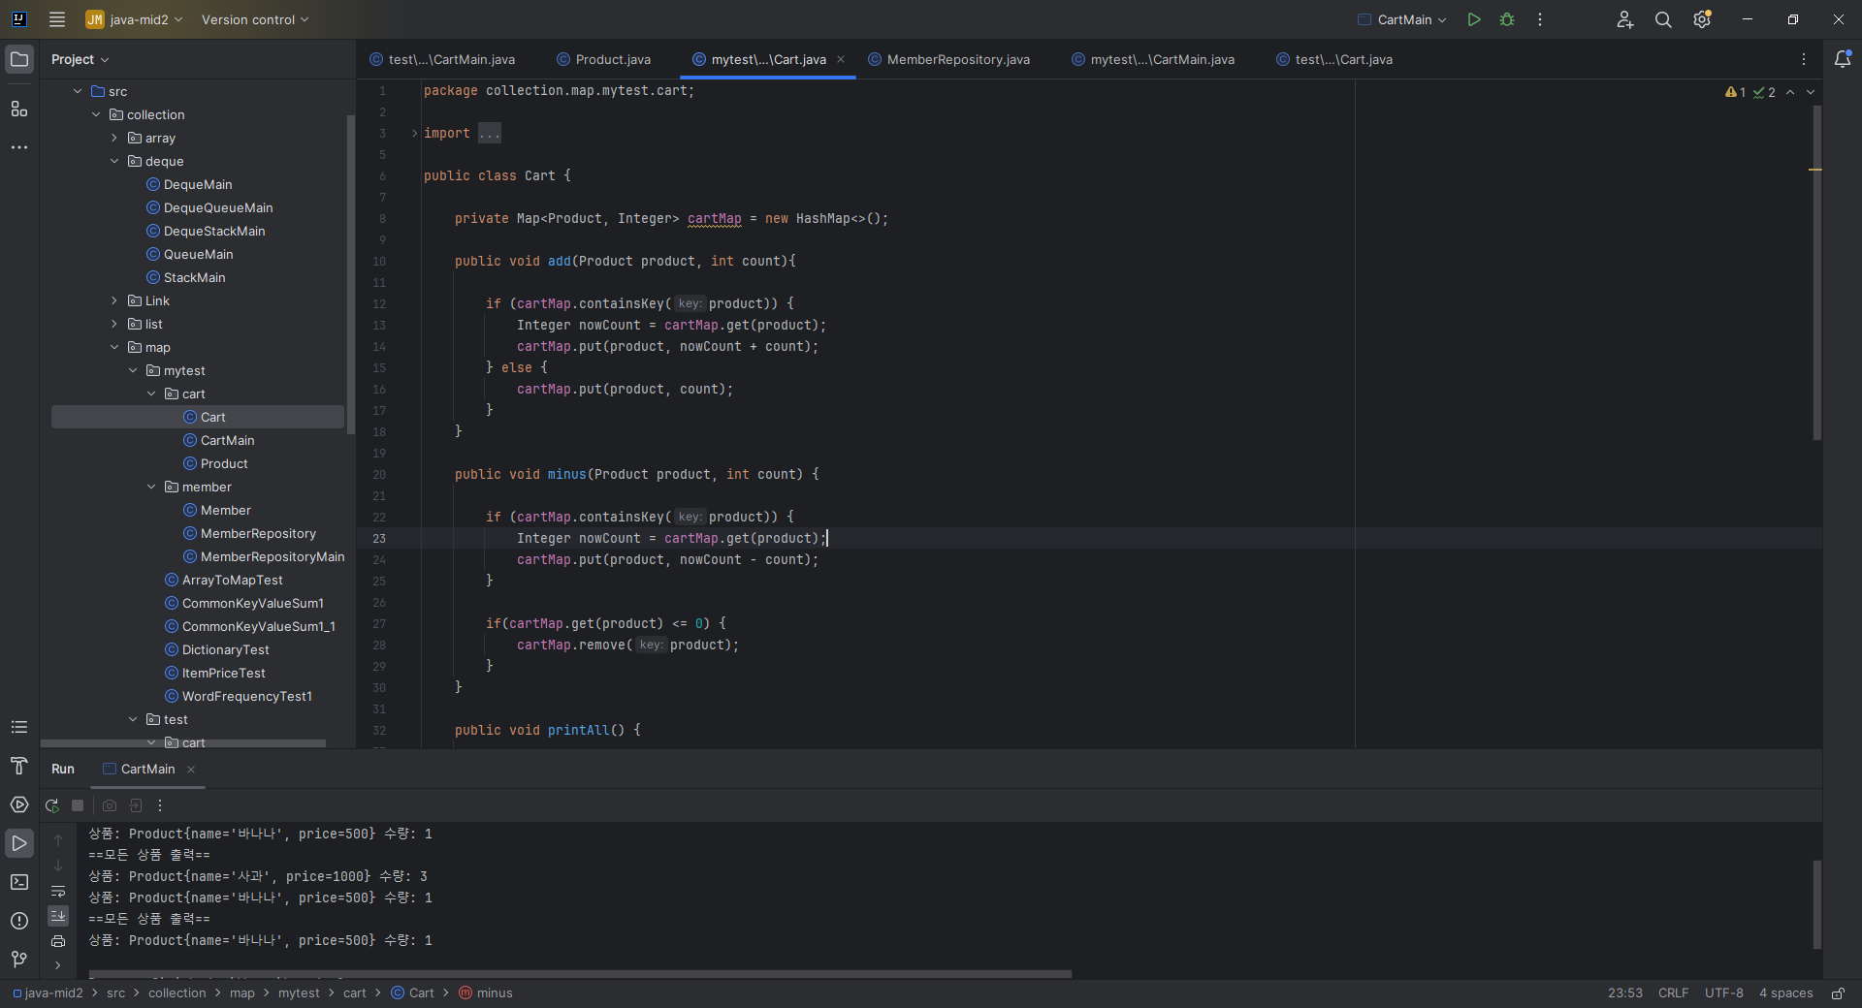1862x1008 pixels.
Task: Switch to mytest\...\CartMain.java tab
Action: click(1153, 59)
